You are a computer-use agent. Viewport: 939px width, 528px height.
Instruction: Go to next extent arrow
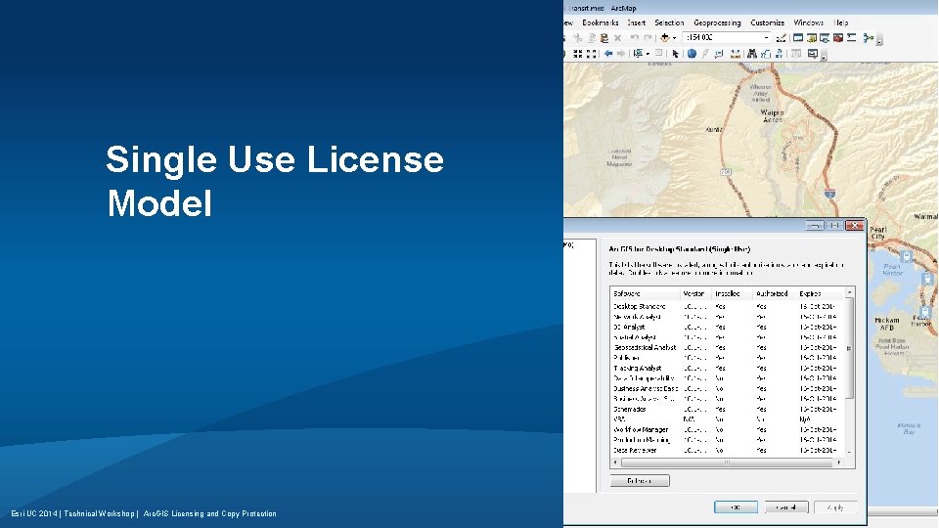click(x=621, y=54)
